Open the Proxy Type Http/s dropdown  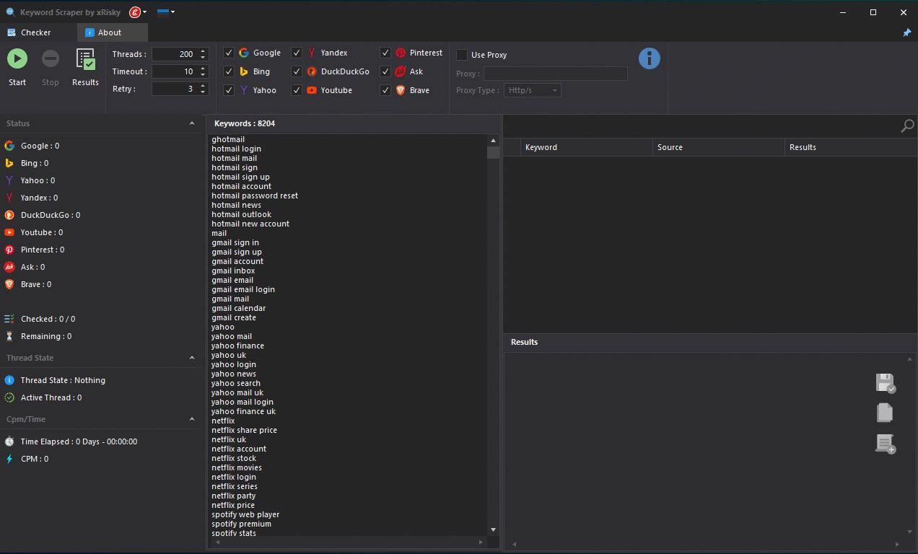[x=532, y=89]
